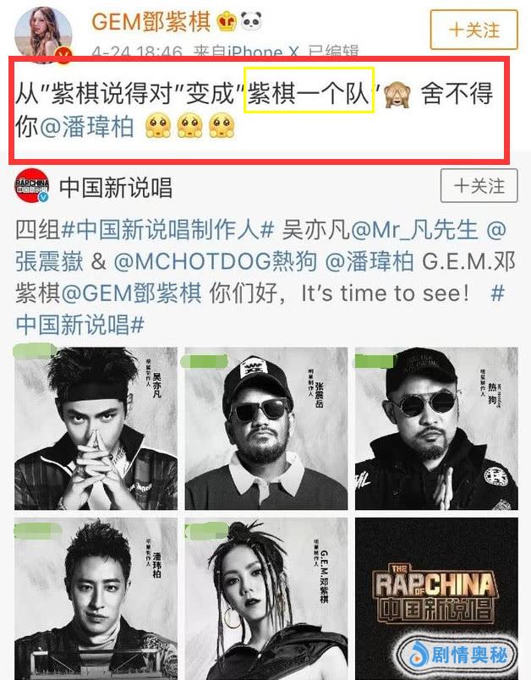Open the @MCHOTDOG熱狗 mention

[215, 261]
